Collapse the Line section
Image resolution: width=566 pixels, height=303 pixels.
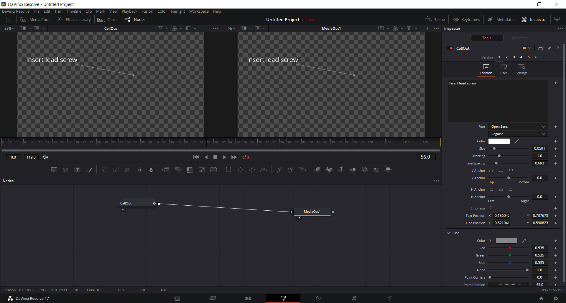(x=449, y=233)
